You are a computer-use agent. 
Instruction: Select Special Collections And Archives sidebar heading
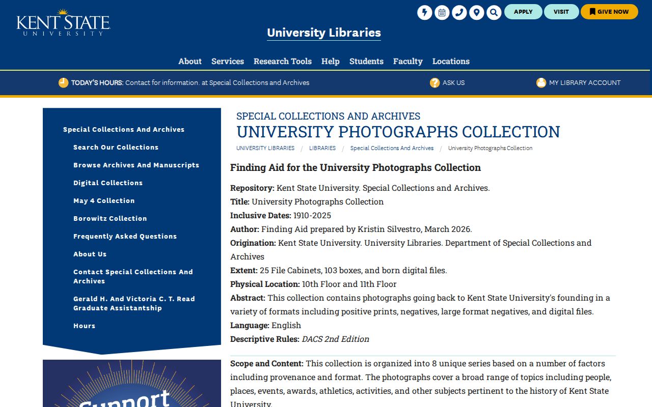[x=124, y=129]
